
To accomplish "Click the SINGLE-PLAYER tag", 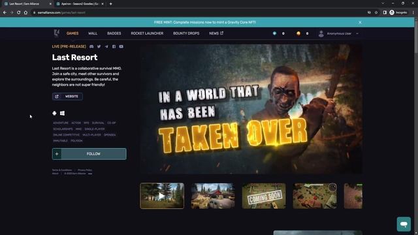I will tap(95, 129).
